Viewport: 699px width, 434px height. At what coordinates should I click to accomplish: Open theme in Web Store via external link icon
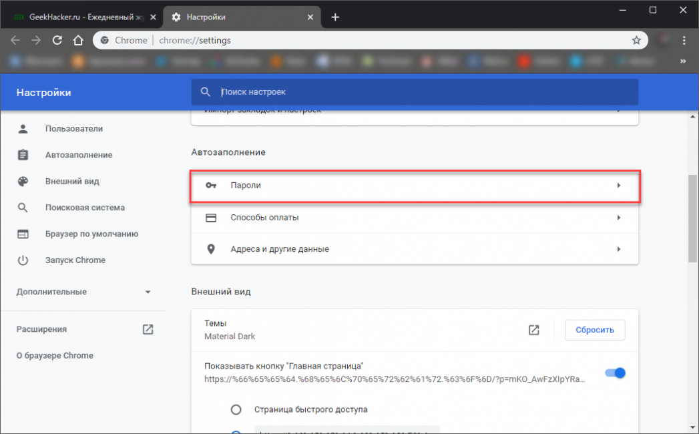(533, 330)
